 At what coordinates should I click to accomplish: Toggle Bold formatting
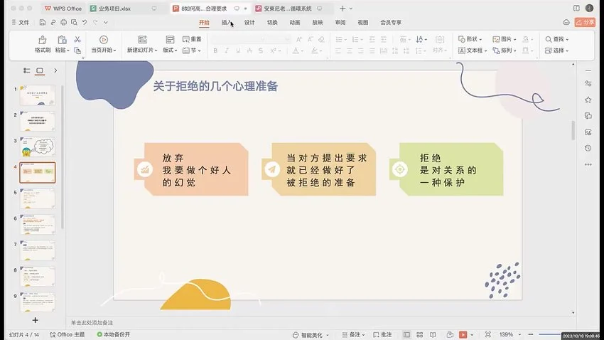(215, 51)
